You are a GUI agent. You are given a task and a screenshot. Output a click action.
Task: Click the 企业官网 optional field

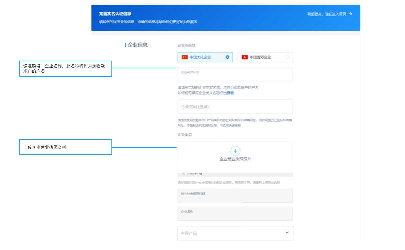pos(235,106)
